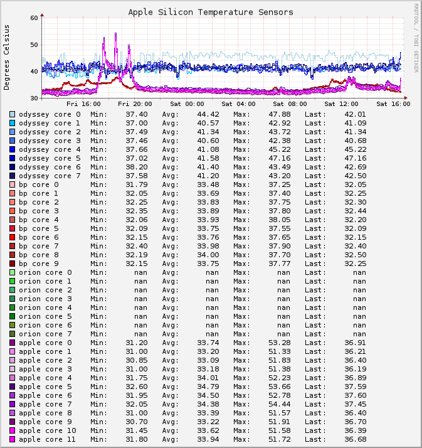Click the odyssey core 0 color swatch

coord(13,114)
